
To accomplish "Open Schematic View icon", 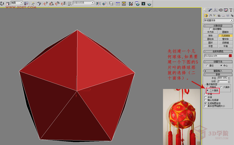I will 124,4.
